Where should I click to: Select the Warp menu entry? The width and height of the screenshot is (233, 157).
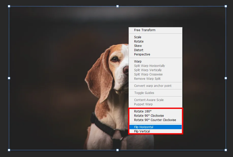pyautogui.click(x=156, y=62)
